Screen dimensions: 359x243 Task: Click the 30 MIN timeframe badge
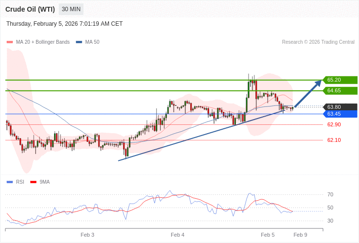[71, 9]
